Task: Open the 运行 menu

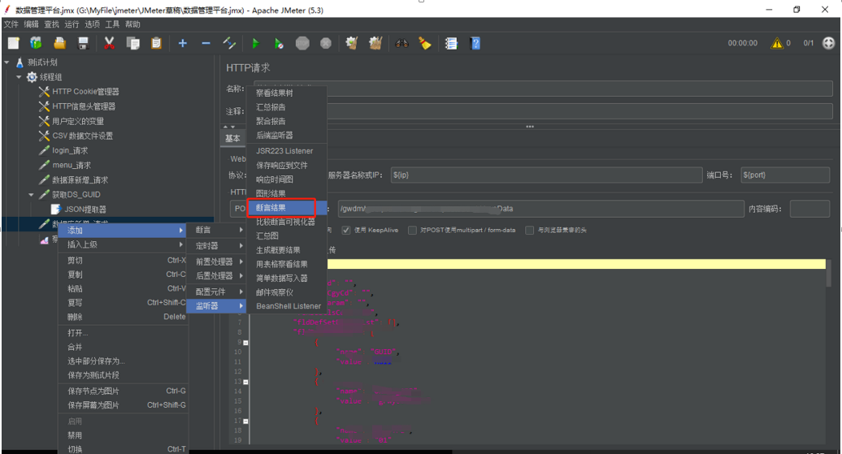Action: point(72,24)
